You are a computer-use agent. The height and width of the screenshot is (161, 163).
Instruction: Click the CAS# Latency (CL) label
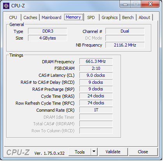tap(56, 75)
